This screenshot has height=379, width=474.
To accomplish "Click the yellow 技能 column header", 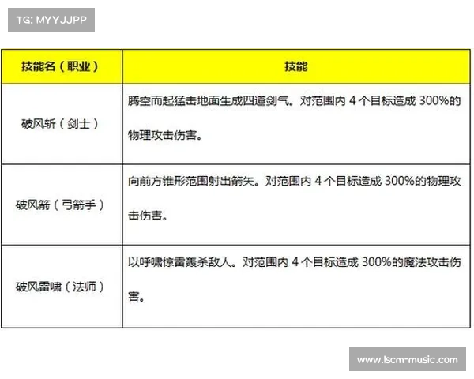I will point(296,66).
